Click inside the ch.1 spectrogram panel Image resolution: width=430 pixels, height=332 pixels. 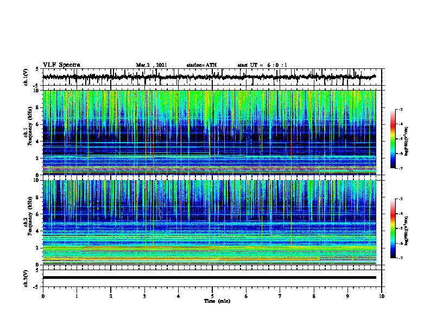209,132
